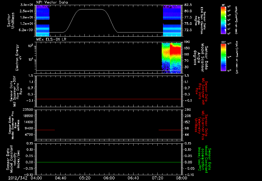Click the NF color scale bar
Image resolution: width=262 pixels, height=181 pixels.
pyautogui.click(x=224, y=20)
